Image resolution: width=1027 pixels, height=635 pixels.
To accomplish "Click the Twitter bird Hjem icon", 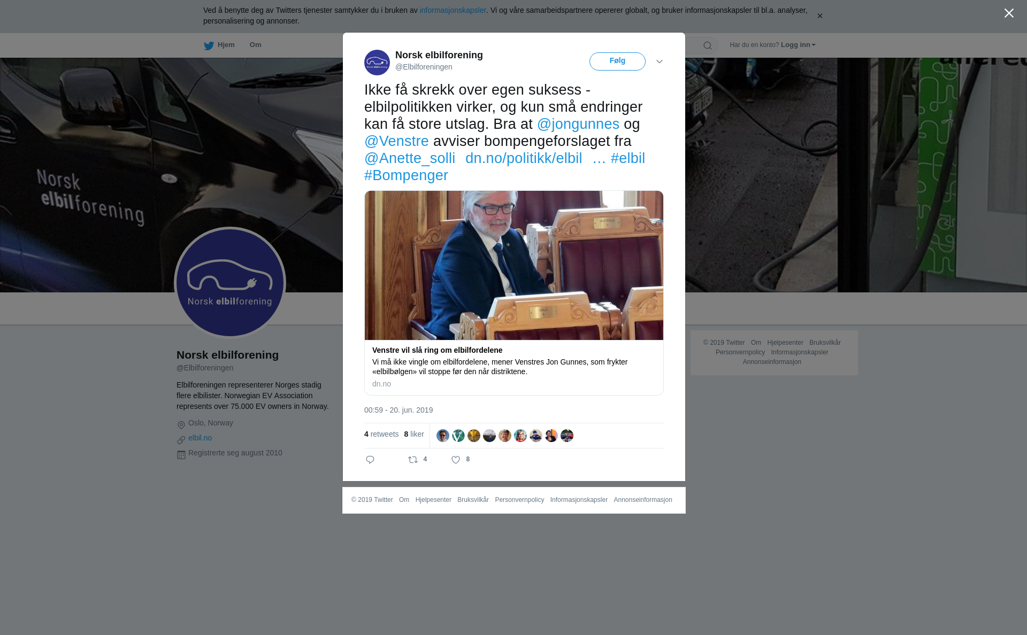I will tap(209, 45).
